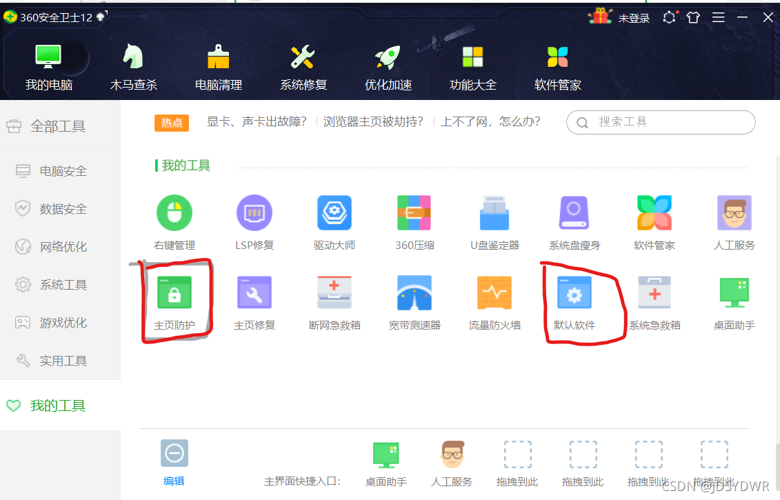Open the 右键管理 tool
The width and height of the screenshot is (780, 500).
click(x=174, y=222)
